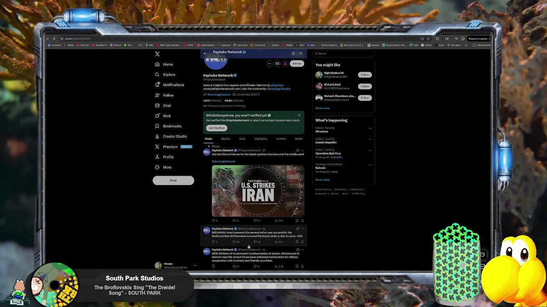Click Show more under You might like
The width and height of the screenshot is (547, 307).
click(322, 108)
